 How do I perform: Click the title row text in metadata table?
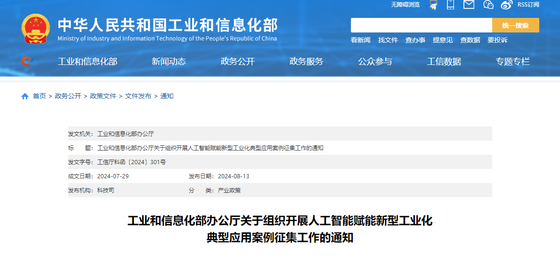211,148
